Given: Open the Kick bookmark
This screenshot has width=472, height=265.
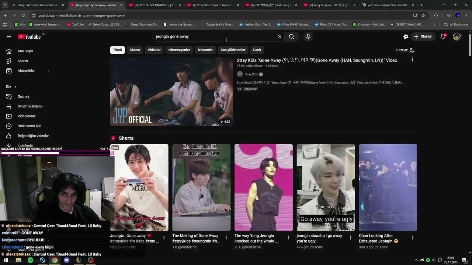Looking at the screenshot, I should (x=20, y=25).
